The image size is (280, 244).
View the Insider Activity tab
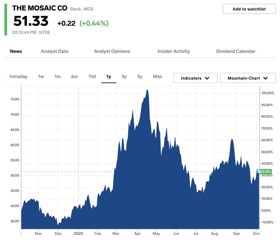coord(174,51)
